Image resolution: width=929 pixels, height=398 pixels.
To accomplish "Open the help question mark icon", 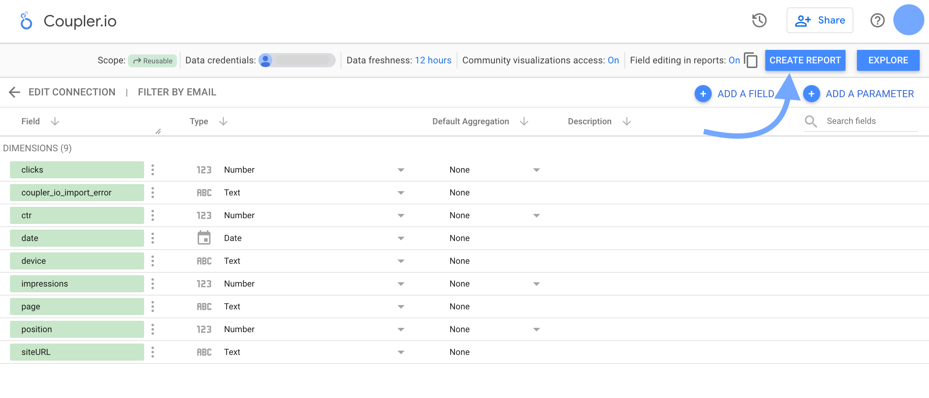I will (877, 21).
